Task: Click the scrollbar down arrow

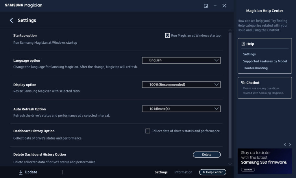Action: tap(230, 164)
